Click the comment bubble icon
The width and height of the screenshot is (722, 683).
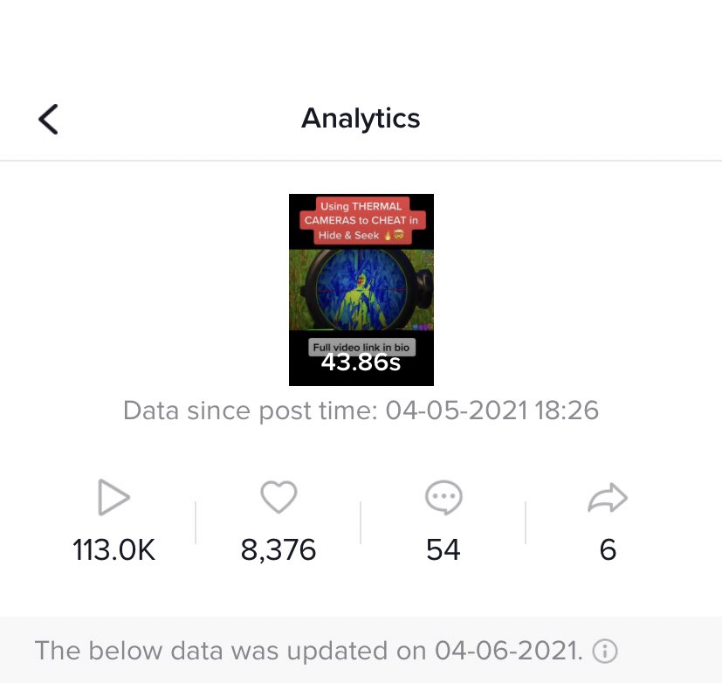coord(444,498)
